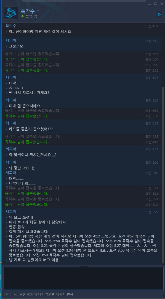Click the green login notice at 오후 5:50

click(26, 59)
